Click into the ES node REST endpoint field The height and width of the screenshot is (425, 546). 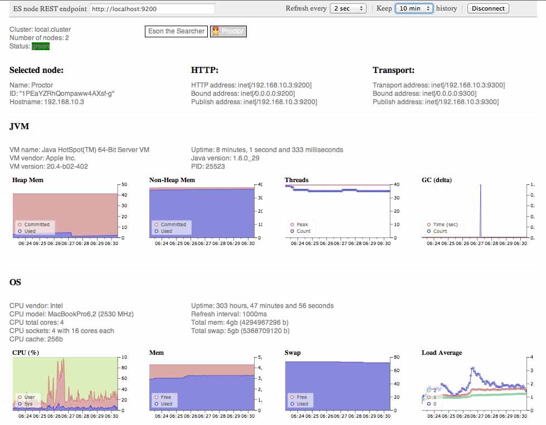(x=152, y=8)
